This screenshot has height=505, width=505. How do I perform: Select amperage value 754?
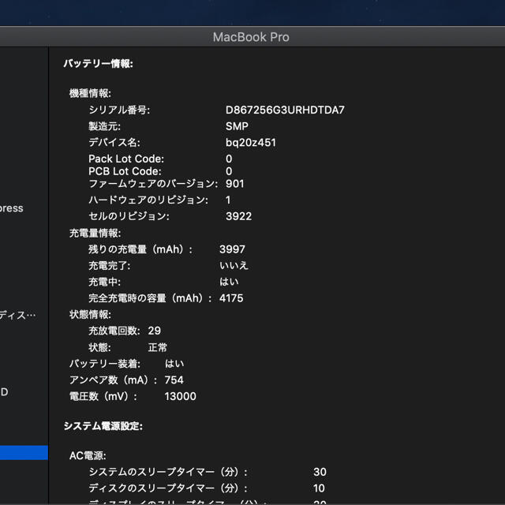[174, 380]
